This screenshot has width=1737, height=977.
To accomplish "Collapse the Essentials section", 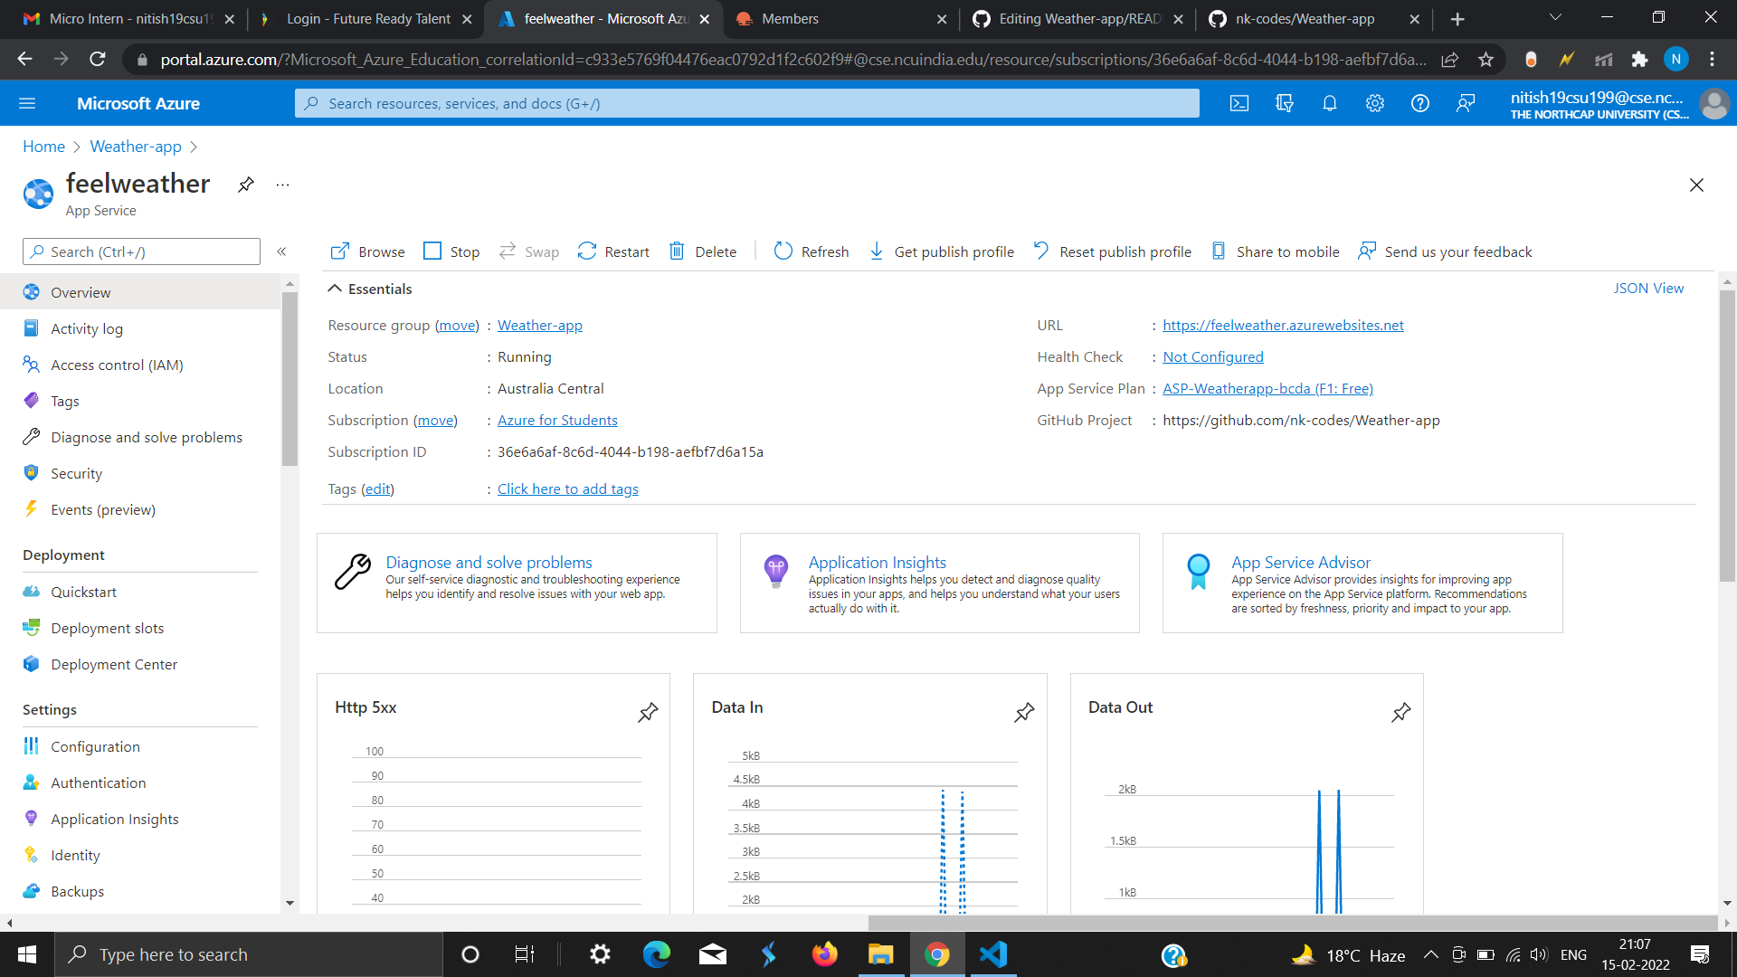I will click(335, 289).
